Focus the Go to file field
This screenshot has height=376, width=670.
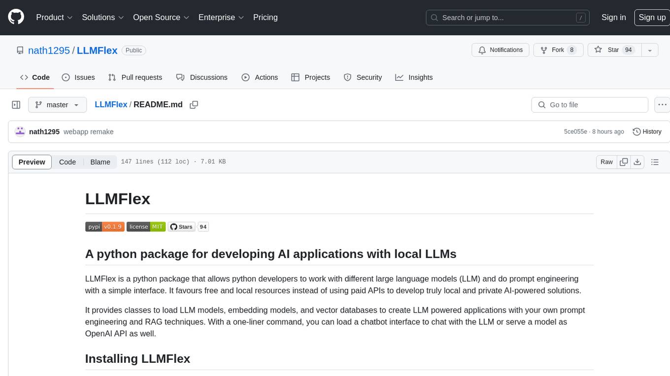coord(590,105)
